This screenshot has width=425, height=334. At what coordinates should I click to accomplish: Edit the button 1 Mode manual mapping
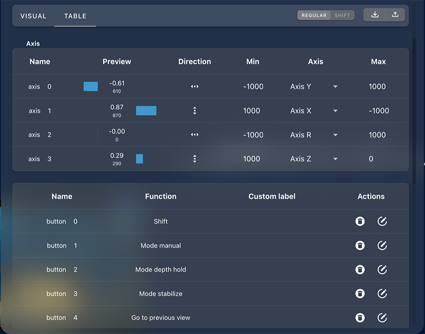pyautogui.click(x=382, y=245)
